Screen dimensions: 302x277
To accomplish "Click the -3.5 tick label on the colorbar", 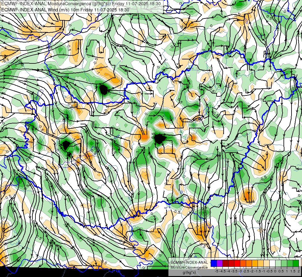I will click(x=234, y=271).
